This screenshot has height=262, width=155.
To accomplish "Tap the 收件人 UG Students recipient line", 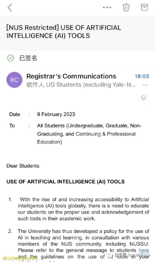I will point(81,85).
